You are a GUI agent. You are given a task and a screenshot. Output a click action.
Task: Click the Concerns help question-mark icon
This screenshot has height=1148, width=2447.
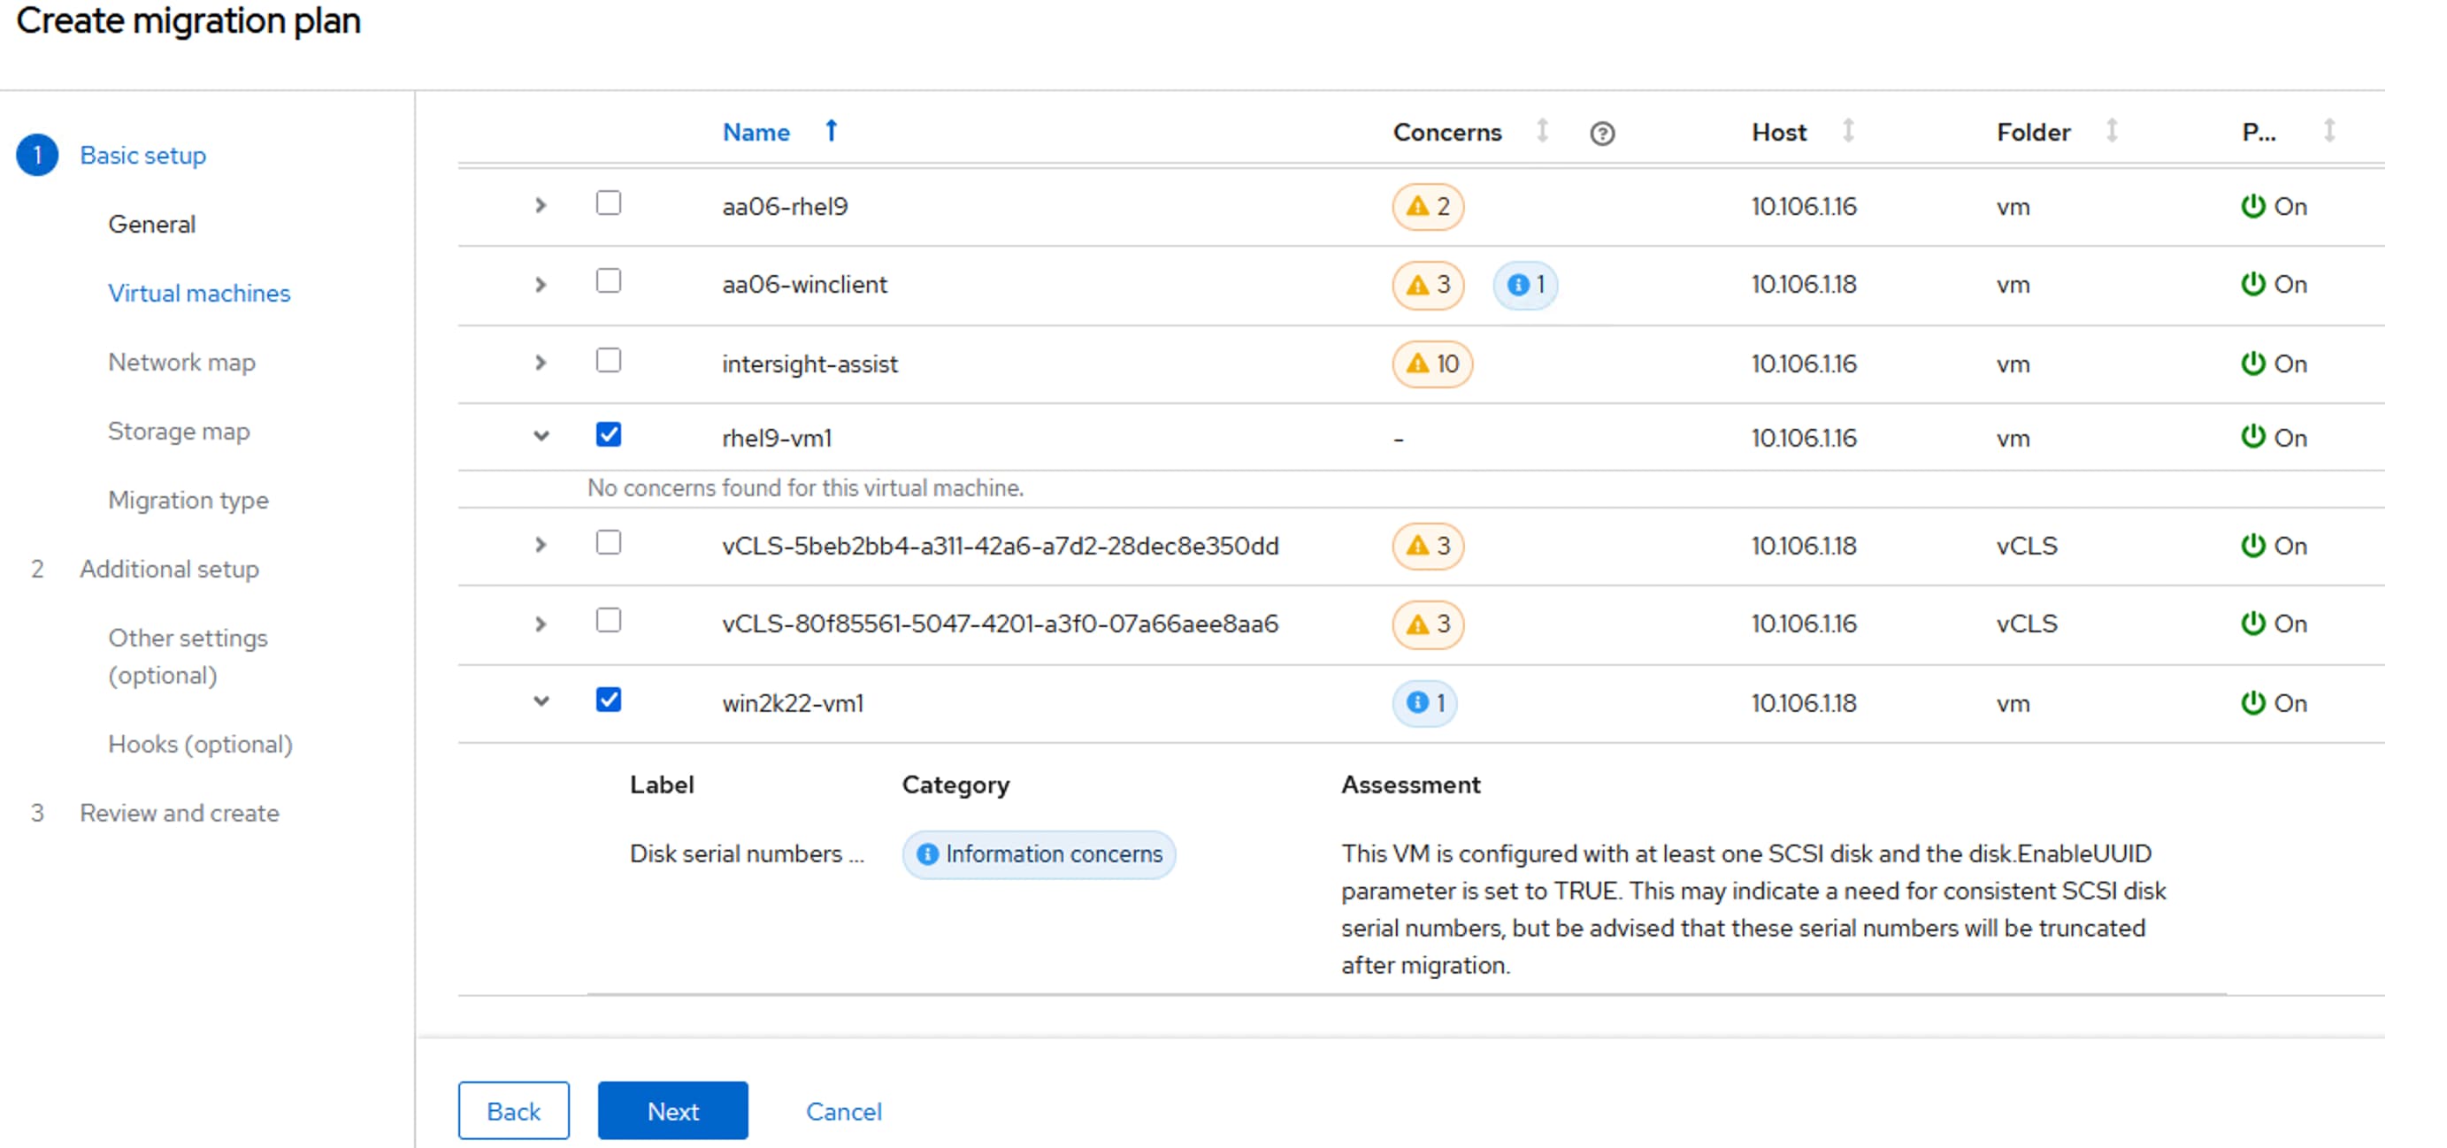(x=1601, y=133)
